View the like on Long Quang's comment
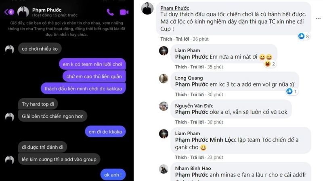 click(292, 92)
